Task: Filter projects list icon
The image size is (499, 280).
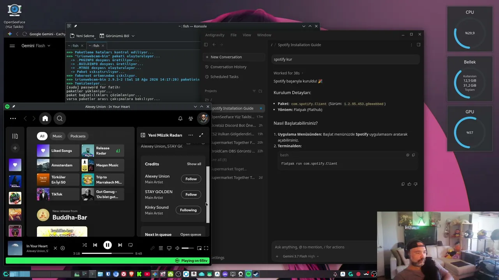Action: tap(254, 91)
